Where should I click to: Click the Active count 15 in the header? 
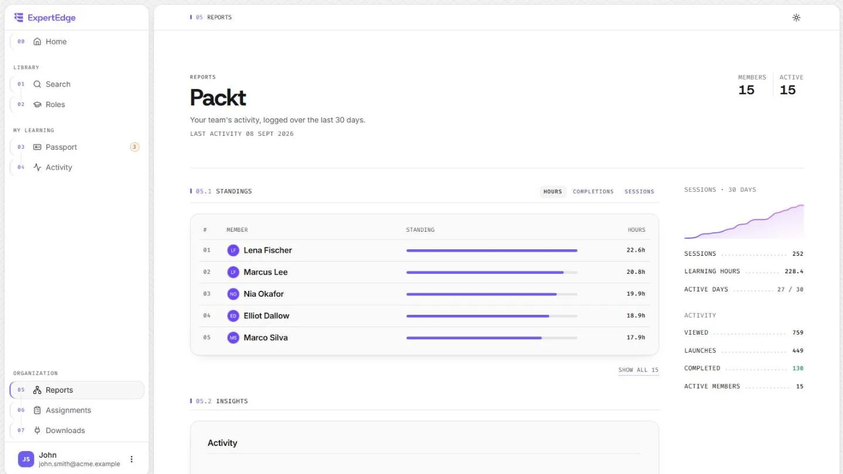point(788,90)
